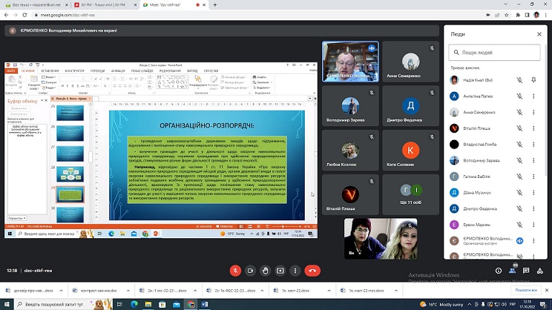
Task: Open options for Дмитро Федочка in list
Action: coord(533,208)
